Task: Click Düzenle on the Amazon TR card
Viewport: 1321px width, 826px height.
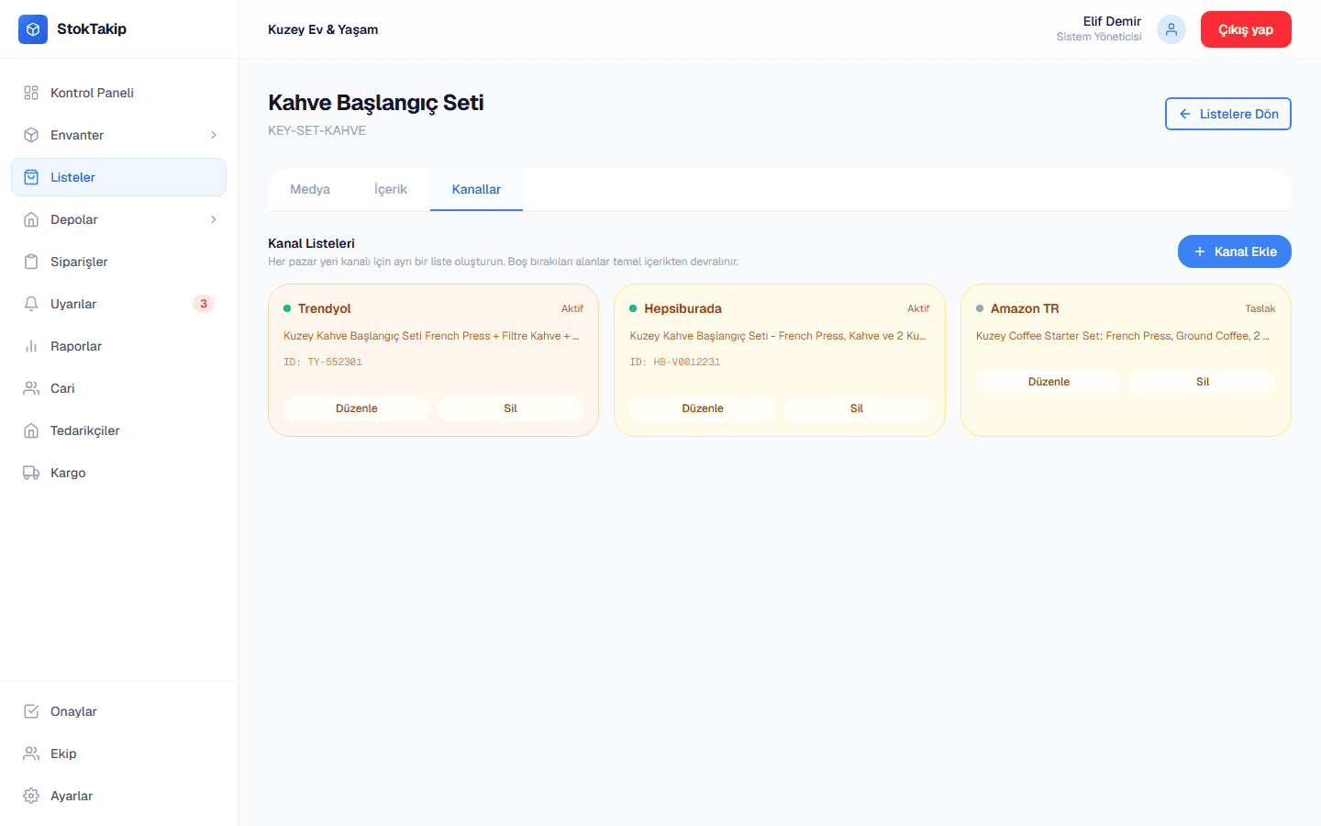Action: 1049,382
